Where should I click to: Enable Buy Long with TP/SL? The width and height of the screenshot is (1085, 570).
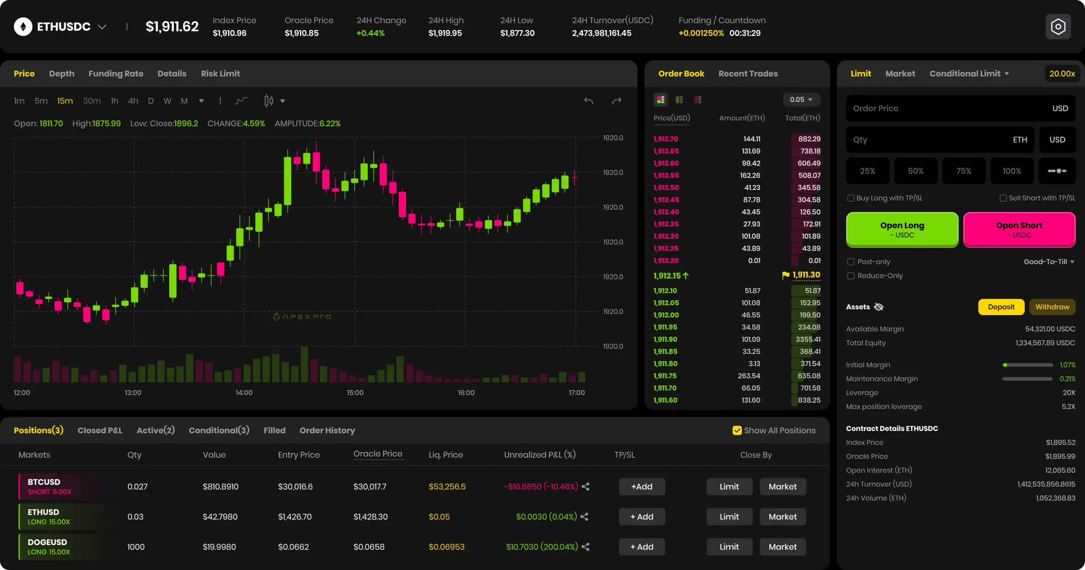(851, 198)
